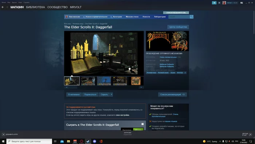This screenshot has height=144, width=255.
Task: Open the announcements megaphone icon
Action: [x=214, y=3]
